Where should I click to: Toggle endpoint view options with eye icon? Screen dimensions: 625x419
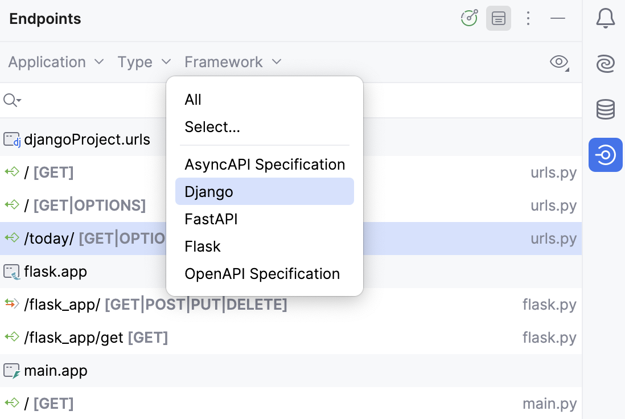[x=558, y=63]
